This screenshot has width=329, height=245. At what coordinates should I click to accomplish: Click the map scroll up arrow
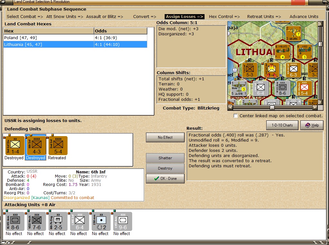[320, 24]
